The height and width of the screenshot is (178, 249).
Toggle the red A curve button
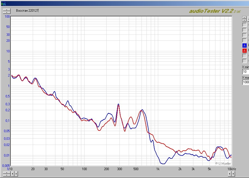(244, 50)
